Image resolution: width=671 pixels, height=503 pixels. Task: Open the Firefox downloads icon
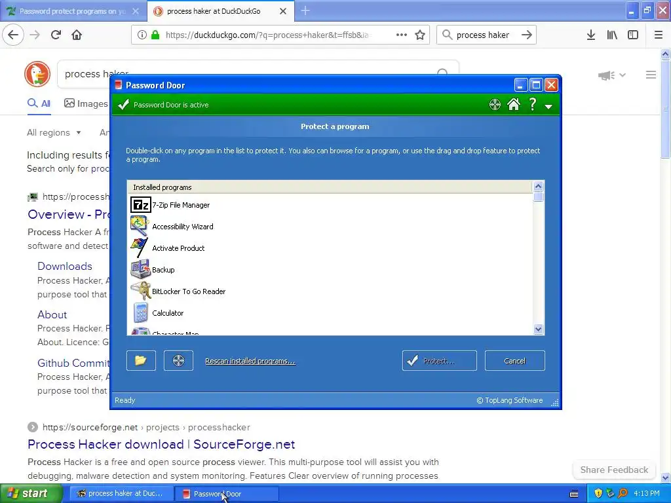click(x=590, y=35)
